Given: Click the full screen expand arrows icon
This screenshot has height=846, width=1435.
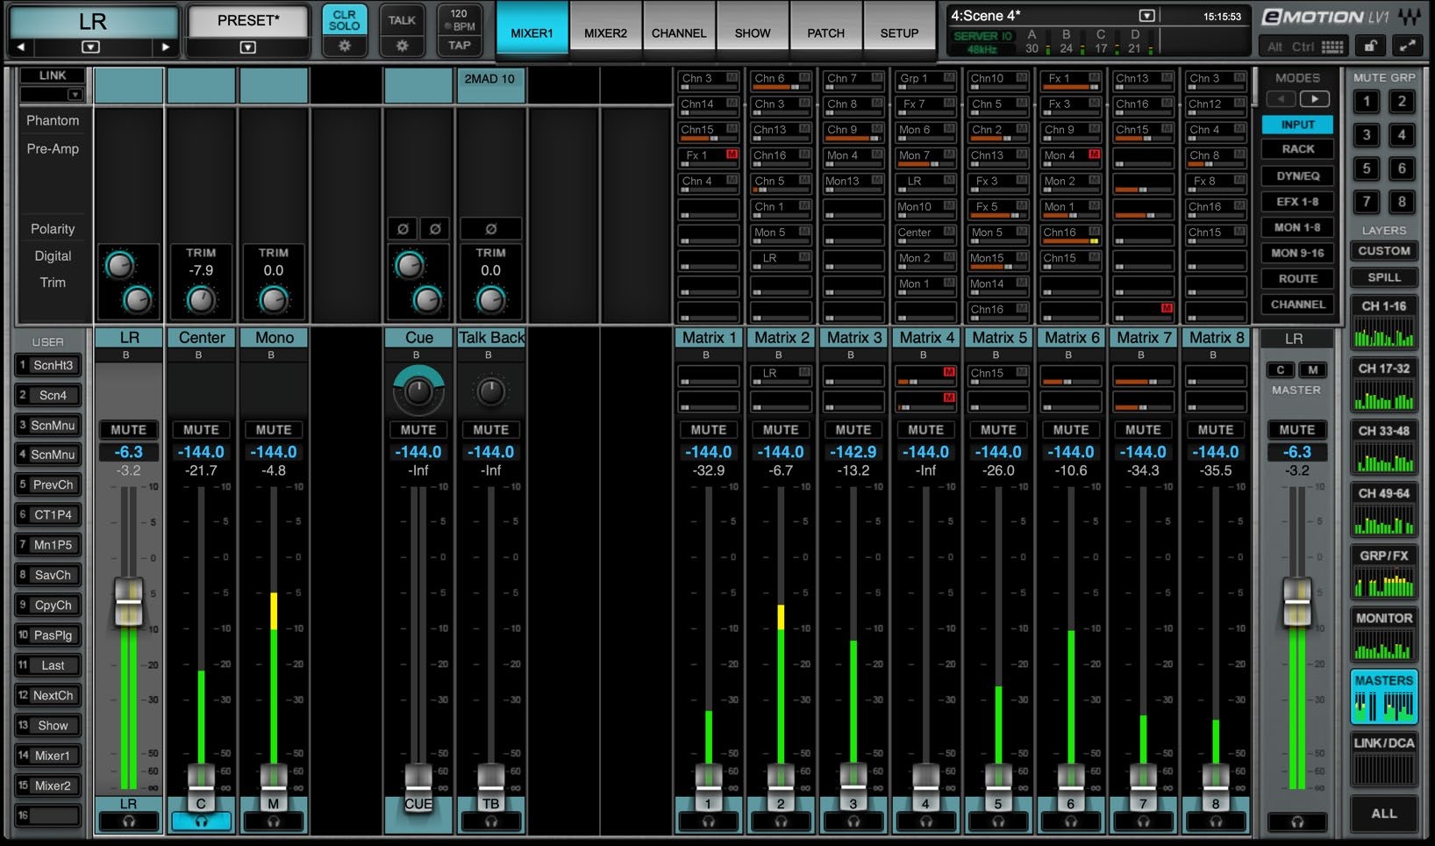Looking at the screenshot, I should (x=1407, y=47).
